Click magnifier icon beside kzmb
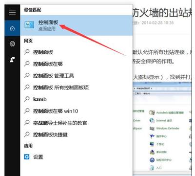Image resolution: width=195 pixels, height=176 pixels. click(27, 99)
